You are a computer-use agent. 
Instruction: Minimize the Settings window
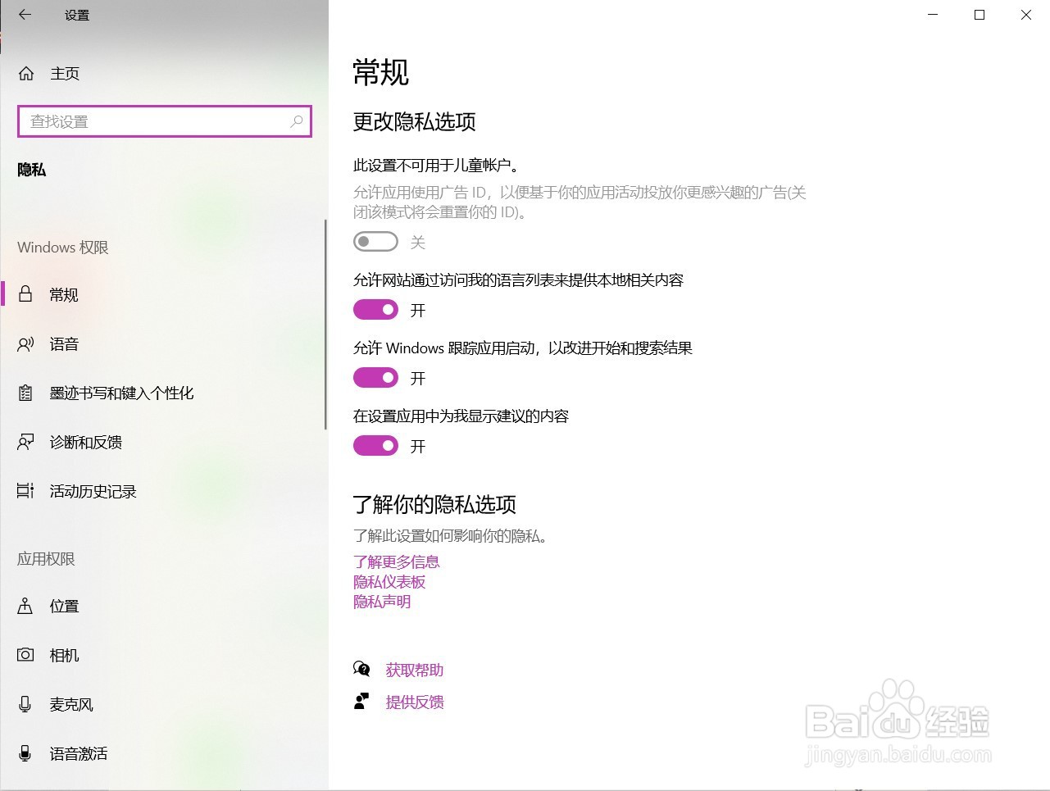(x=933, y=15)
